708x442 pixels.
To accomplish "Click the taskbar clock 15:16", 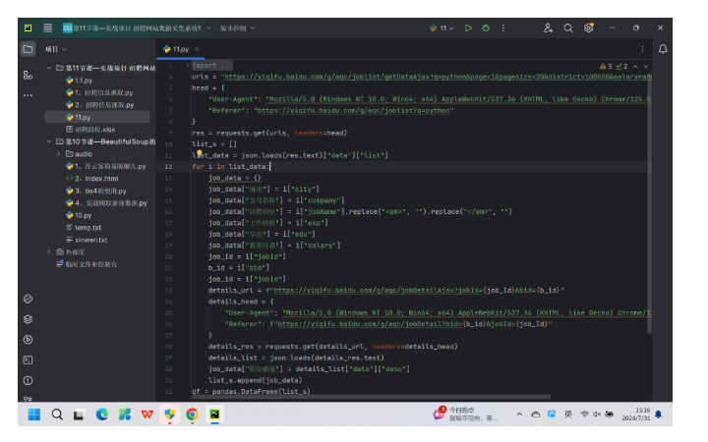I will (636, 414).
